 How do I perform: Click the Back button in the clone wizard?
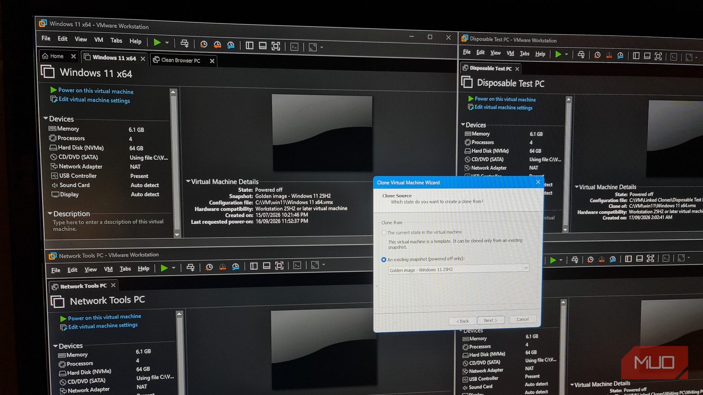coord(463,321)
